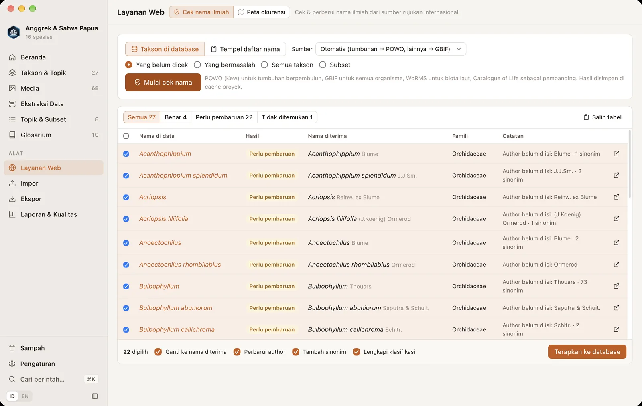Click 'Bulbophyllum callichroma' name in data column
Screen dimensions: 642x406
(177, 329)
